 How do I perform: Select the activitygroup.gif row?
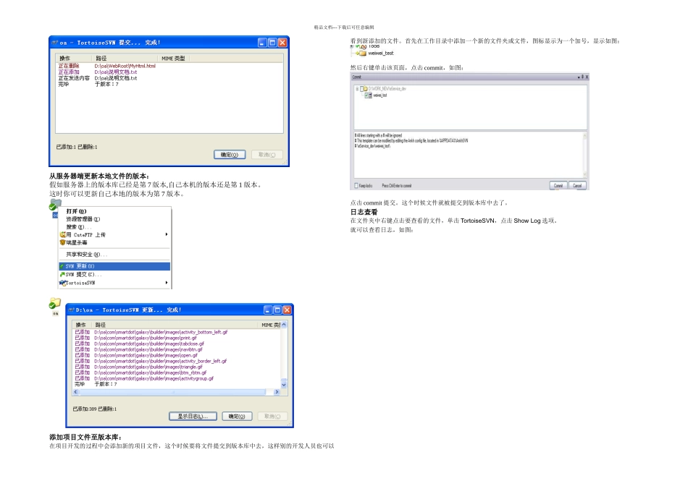pos(144,378)
